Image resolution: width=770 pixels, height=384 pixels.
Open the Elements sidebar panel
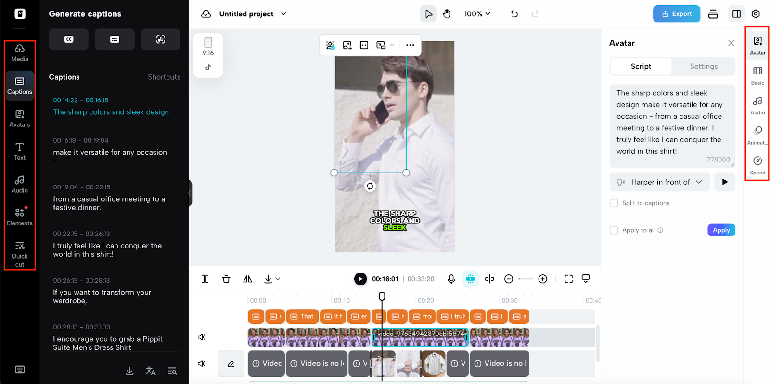[20, 217]
